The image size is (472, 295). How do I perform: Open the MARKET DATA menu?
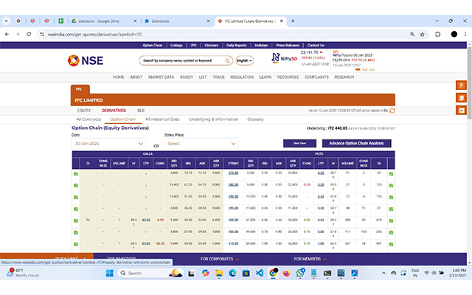(x=161, y=77)
